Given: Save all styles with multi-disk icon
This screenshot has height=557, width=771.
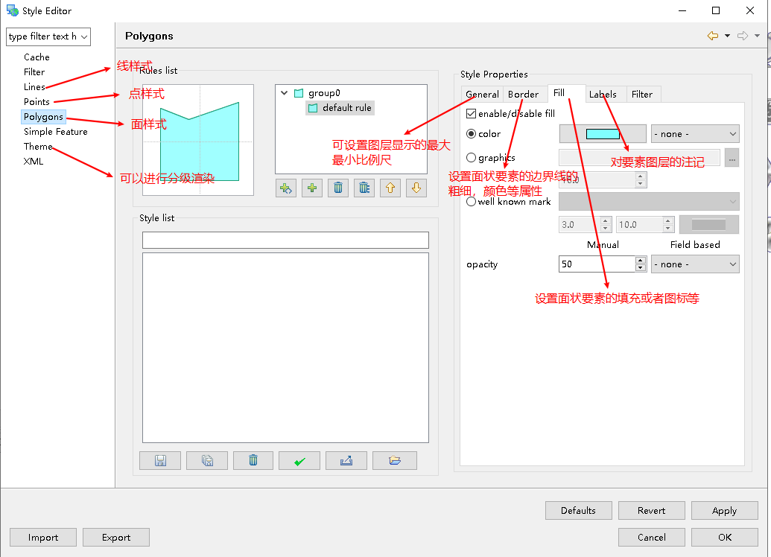Looking at the screenshot, I should tap(207, 461).
